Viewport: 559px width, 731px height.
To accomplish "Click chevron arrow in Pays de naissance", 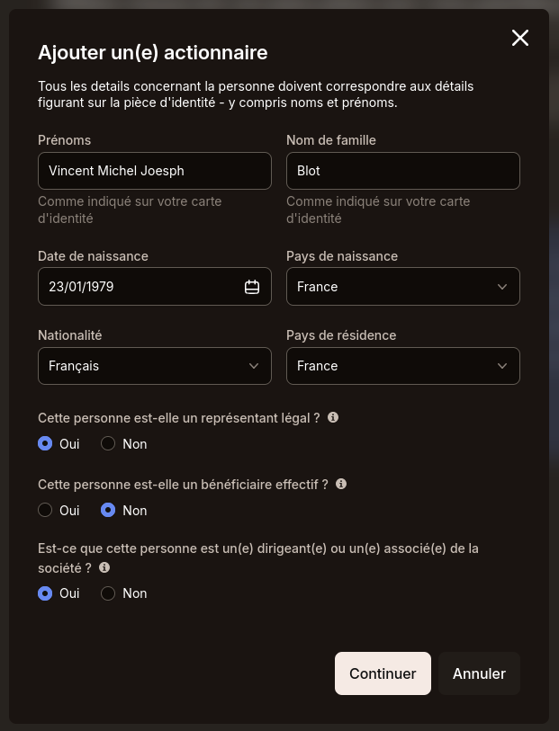I will [502, 287].
